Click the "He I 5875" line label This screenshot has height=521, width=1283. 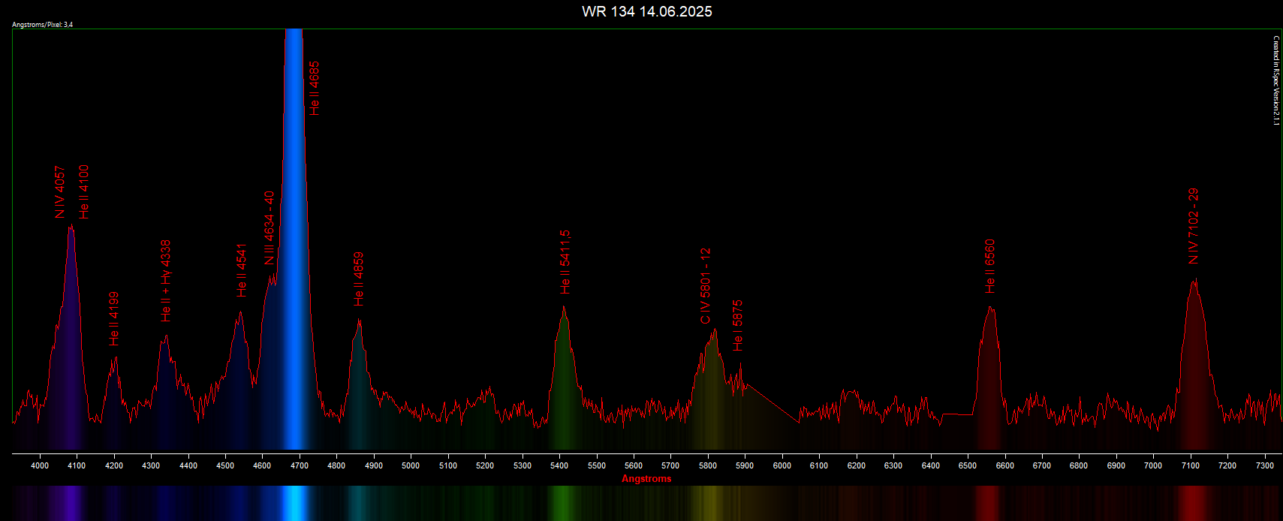click(x=738, y=326)
